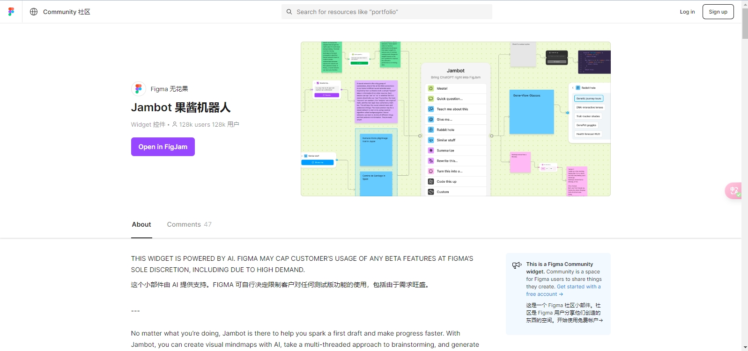Click the scrollbar up arrow

[745, 4]
